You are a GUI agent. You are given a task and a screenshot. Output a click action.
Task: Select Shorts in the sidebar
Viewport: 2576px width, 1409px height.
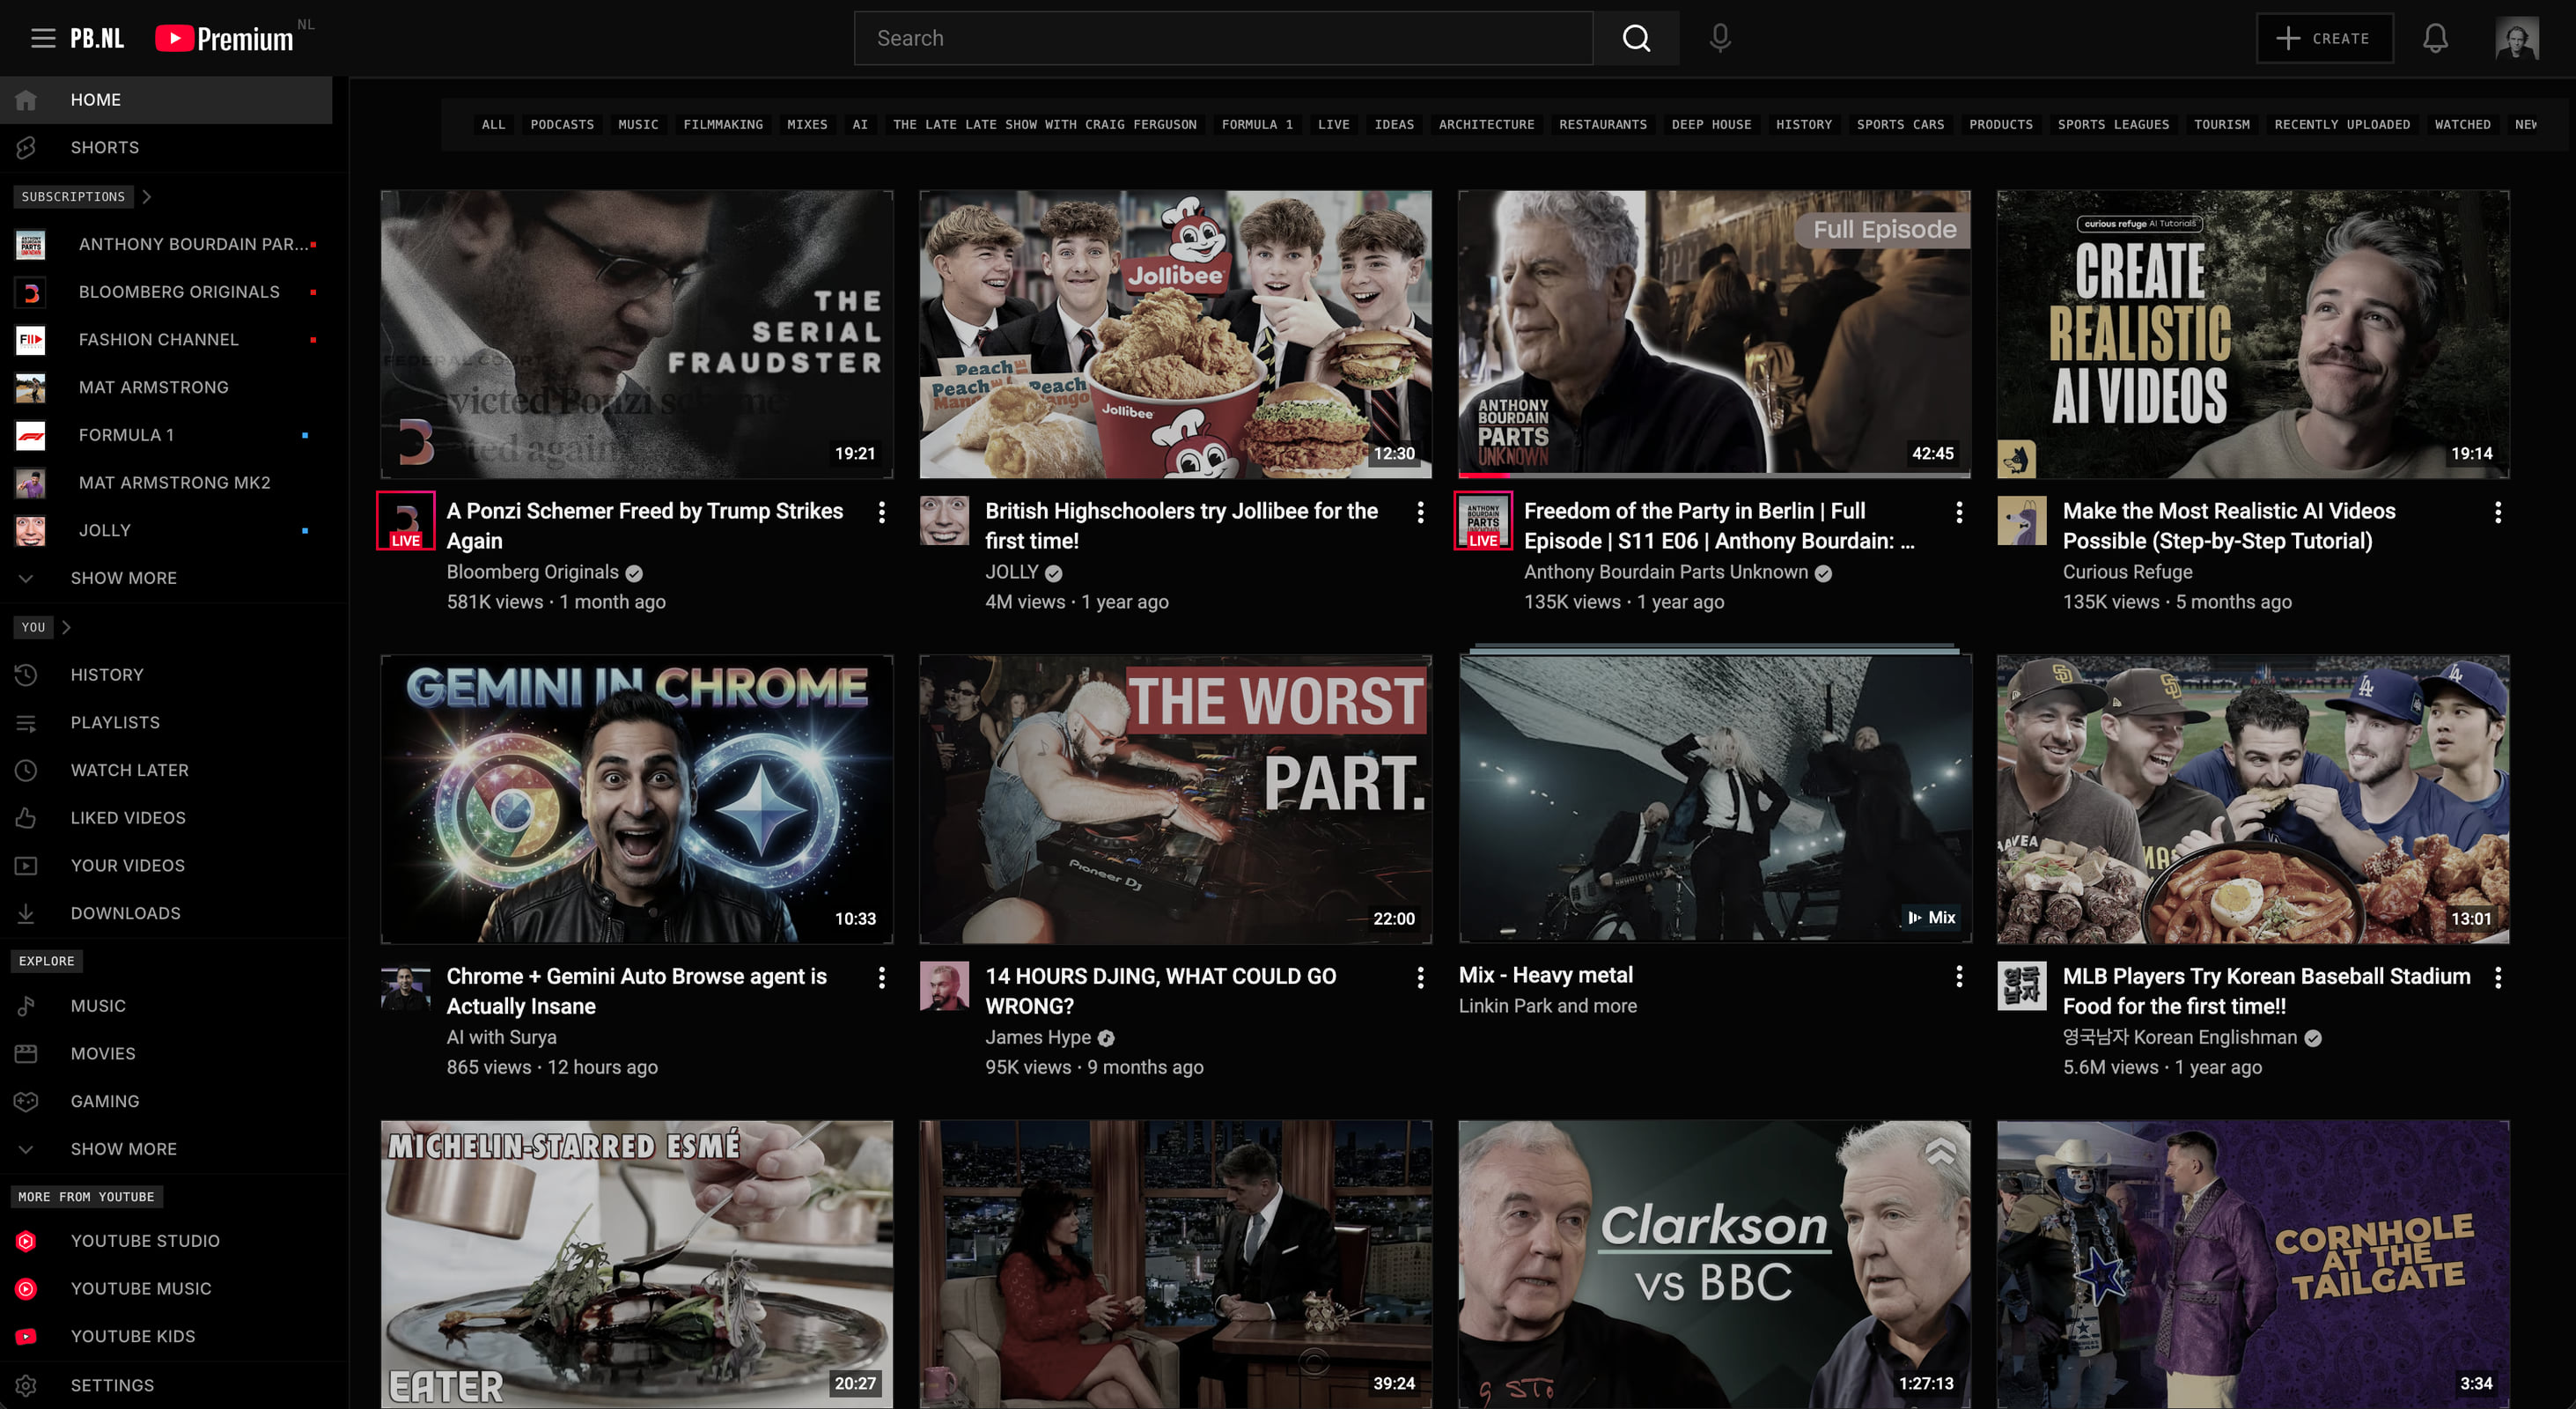[x=104, y=147]
